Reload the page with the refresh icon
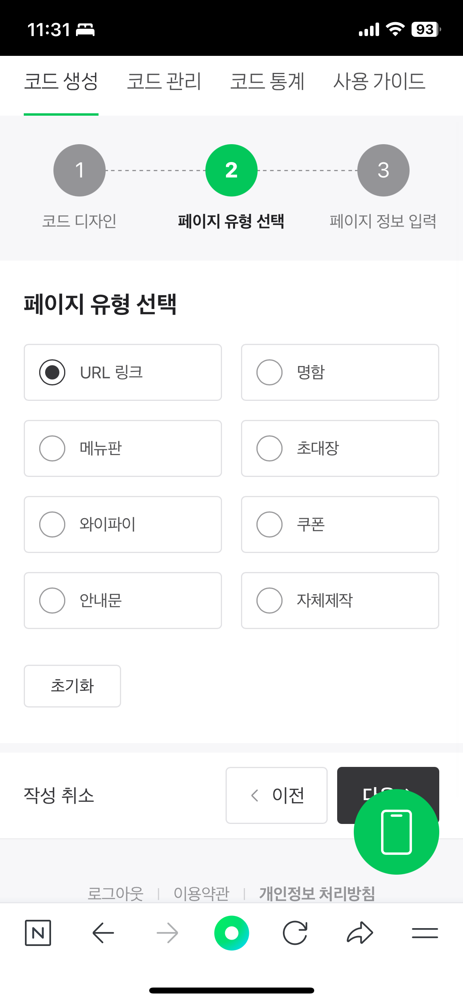This screenshot has height=1003, width=463. [x=295, y=933]
